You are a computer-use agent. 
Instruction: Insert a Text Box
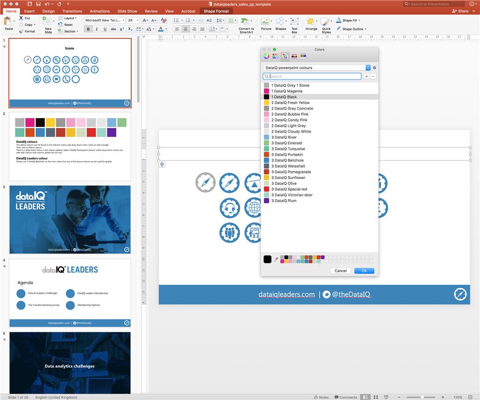coord(294,25)
